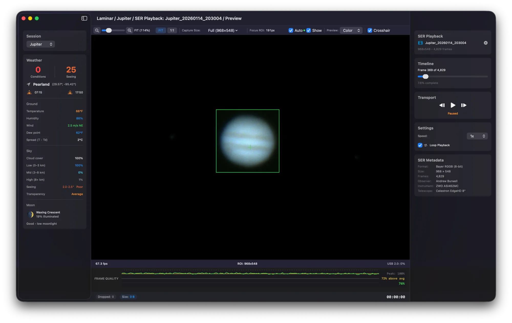Disable the Crosshair overlay
The image size is (512, 323).
370,30
